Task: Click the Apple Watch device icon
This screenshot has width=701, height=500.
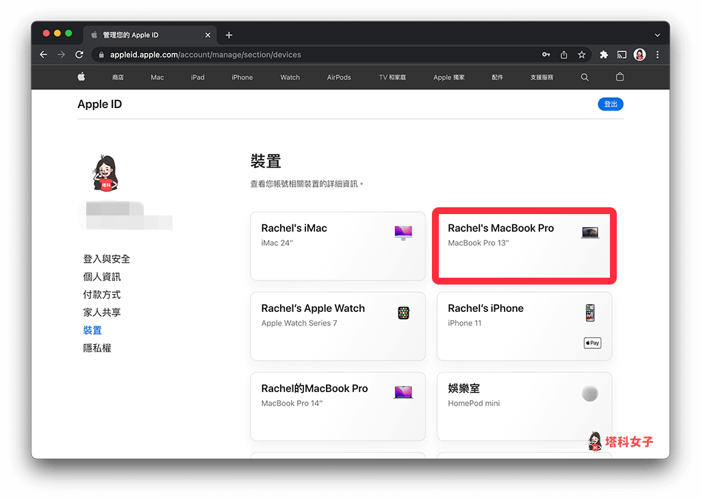Action: (x=403, y=313)
